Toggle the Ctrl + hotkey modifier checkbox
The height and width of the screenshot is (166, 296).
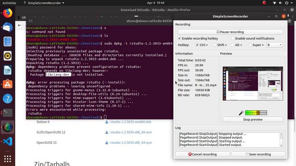point(197,45)
